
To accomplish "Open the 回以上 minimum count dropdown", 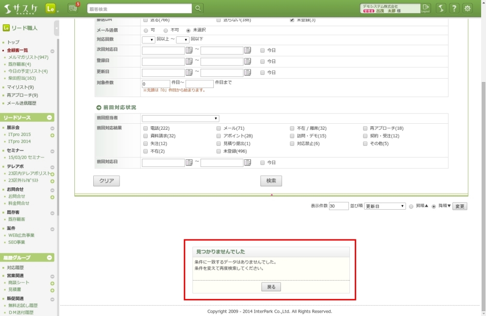I will [x=148, y=40].
